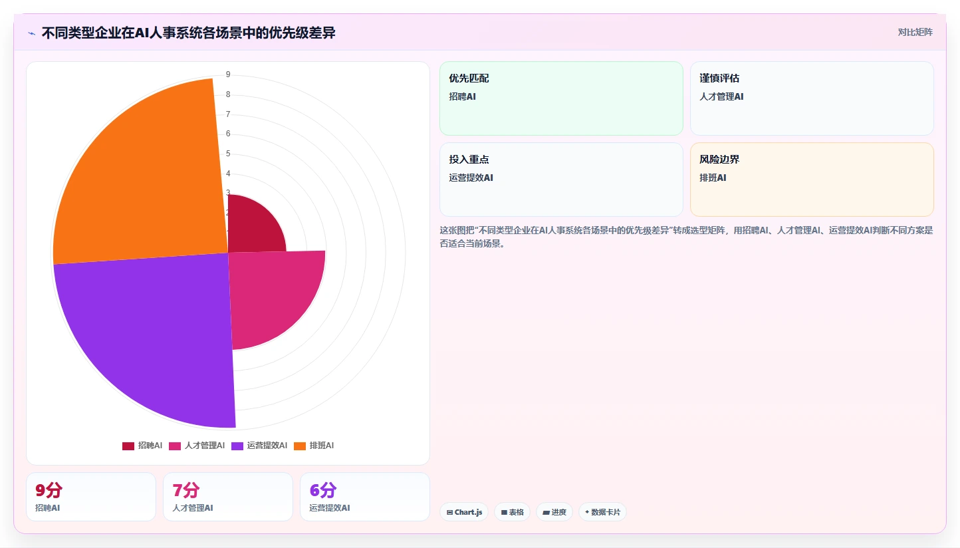Viewport: 960px width, 548px height.
Task: Open the 优先匹配 card
Action: [x=561, y=98]
